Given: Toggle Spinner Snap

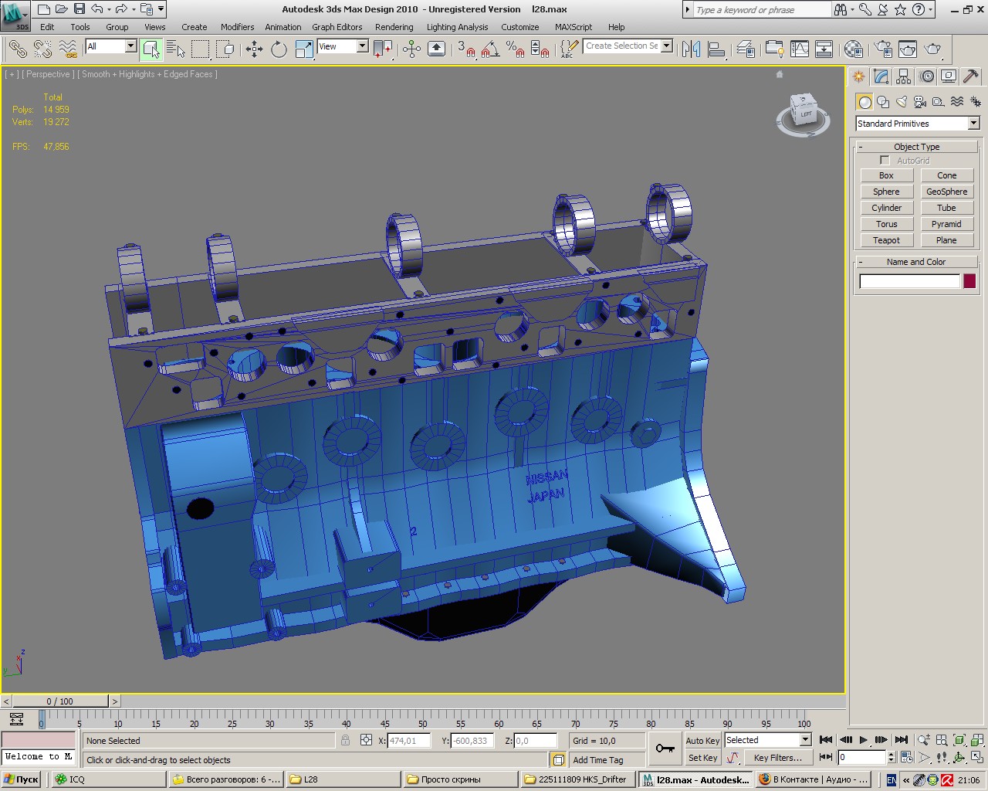Looking at the screenshot, I should (x=540, y=49).
